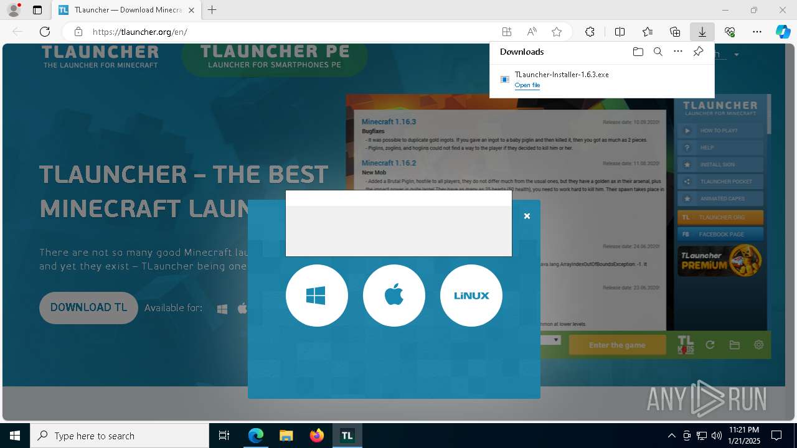Click INSTALL SKIN in launcher preview
This screenshot has width=797, height=448.
pos(720,165)
